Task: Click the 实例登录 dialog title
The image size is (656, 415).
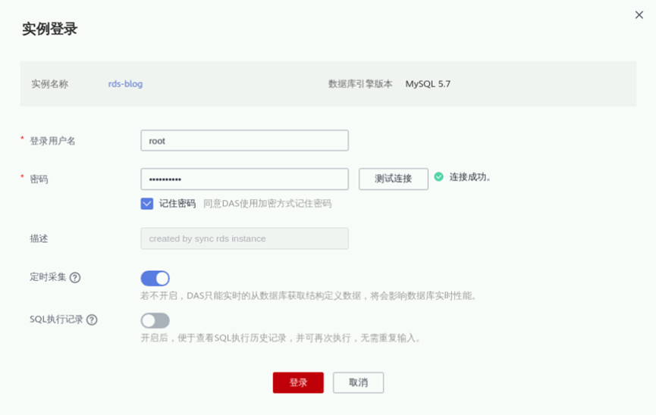Action: [49, 29]
